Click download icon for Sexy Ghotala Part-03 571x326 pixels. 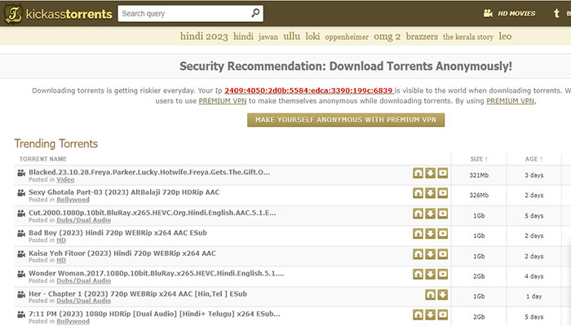point(431,193)
